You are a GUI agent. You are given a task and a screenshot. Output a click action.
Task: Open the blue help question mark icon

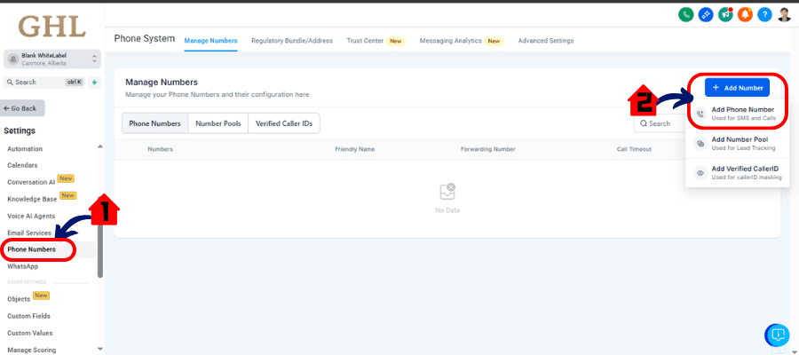point(764,15)
